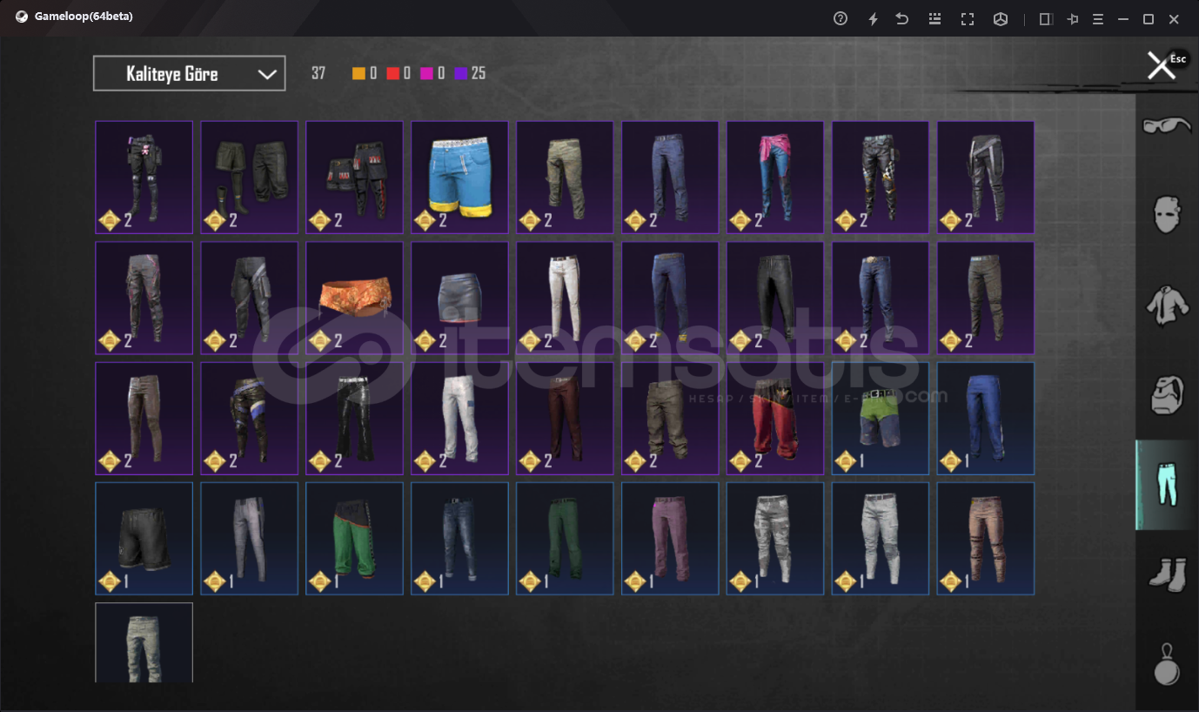The width and height of the screenshot is (1199, 712).
Task: Open the six-dot keymap icon in the title bar
Action: coord(935,18)
